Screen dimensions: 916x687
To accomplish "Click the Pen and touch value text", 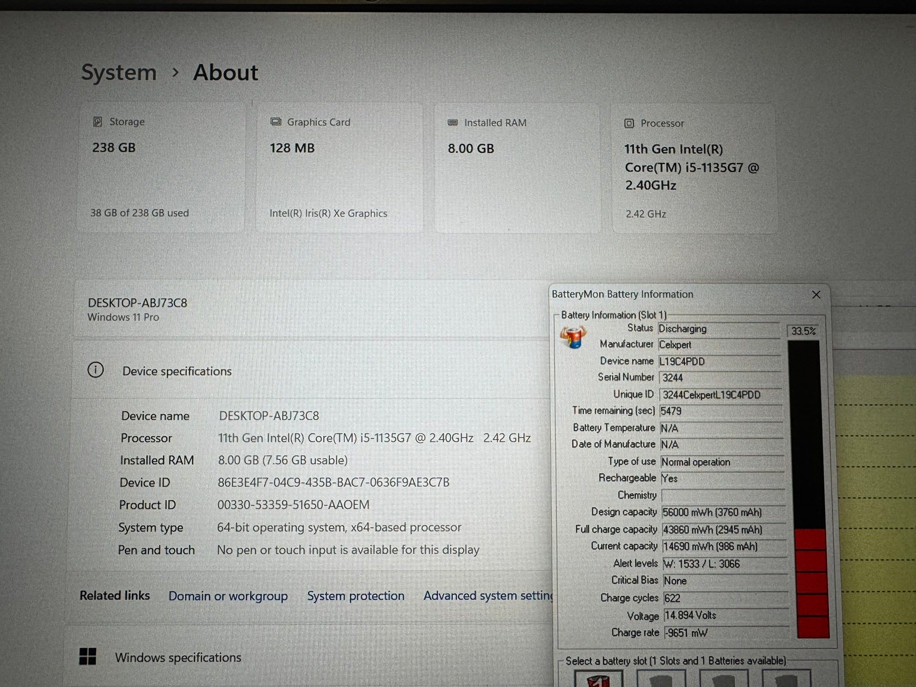I will pos(348,550).
